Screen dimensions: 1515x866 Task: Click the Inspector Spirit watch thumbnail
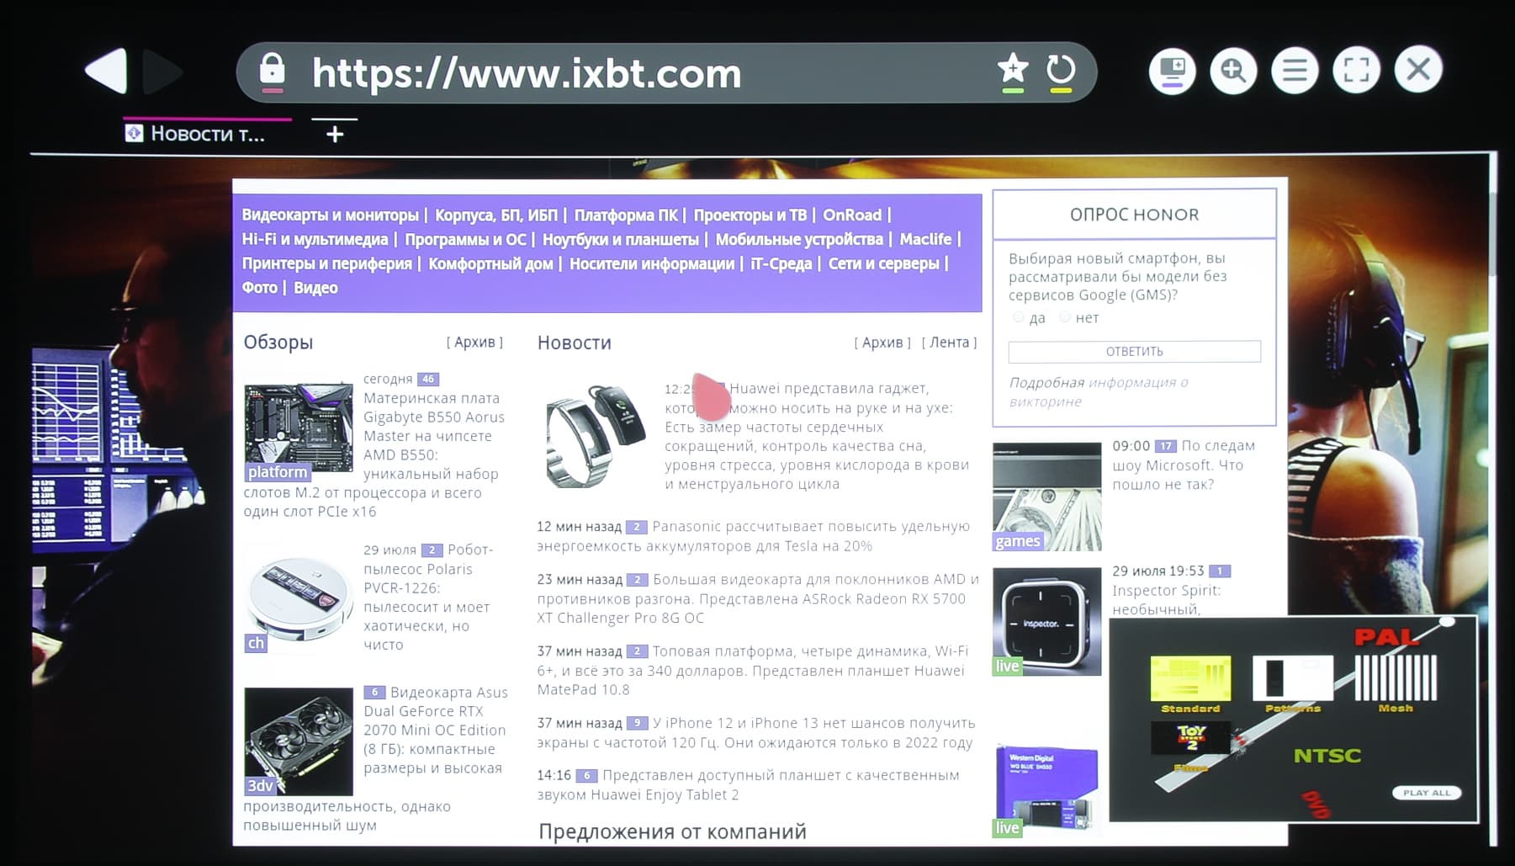tap(1046, 621)
